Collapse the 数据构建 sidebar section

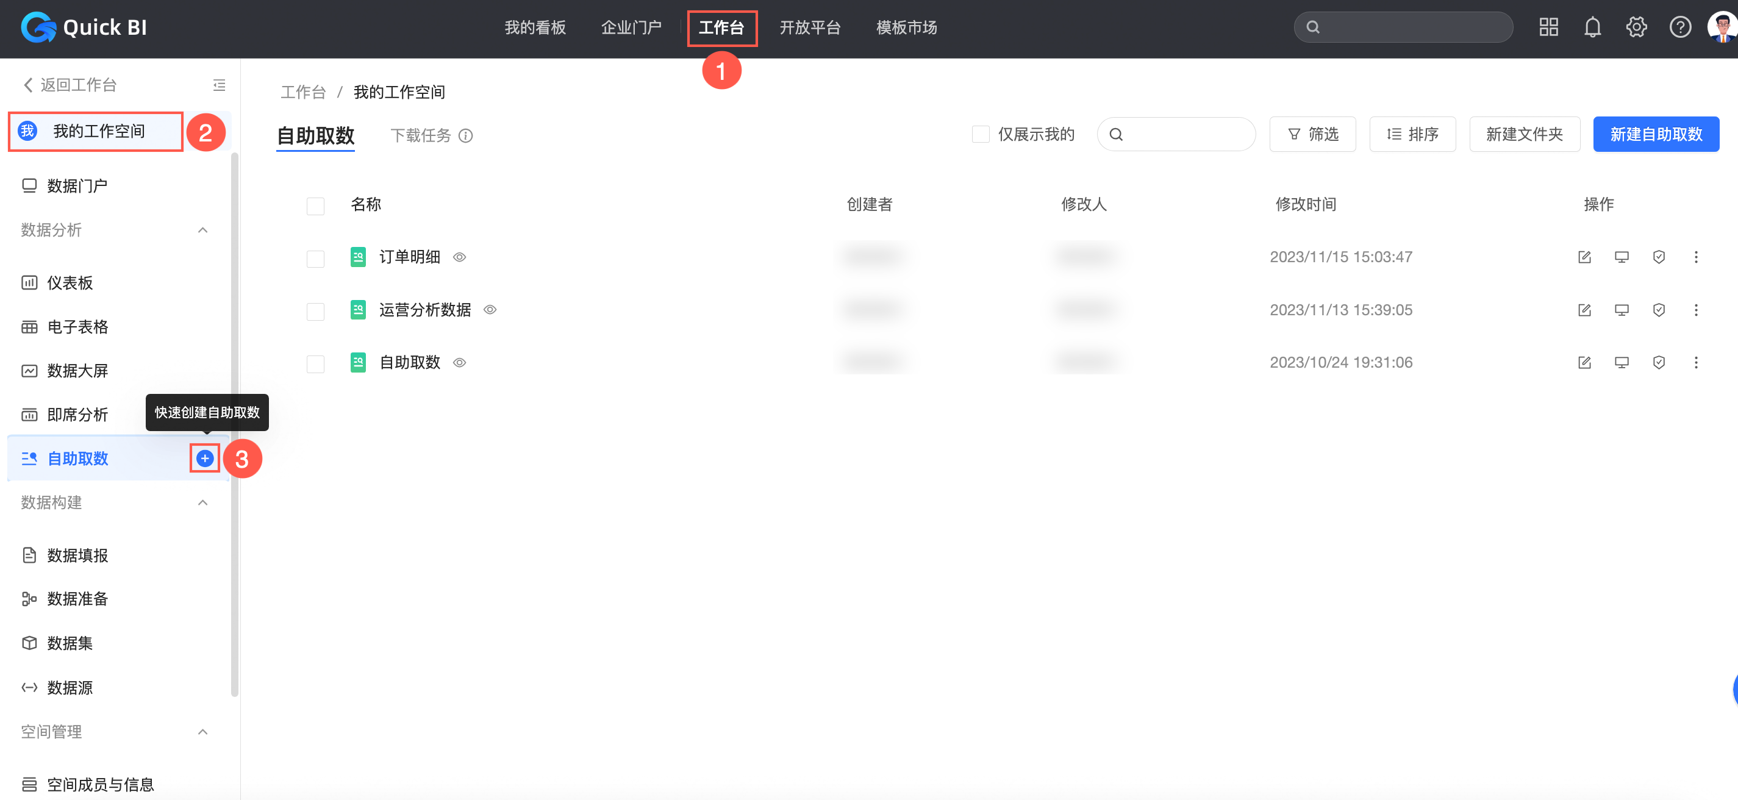pyautogui.click(x=202, y=503)
